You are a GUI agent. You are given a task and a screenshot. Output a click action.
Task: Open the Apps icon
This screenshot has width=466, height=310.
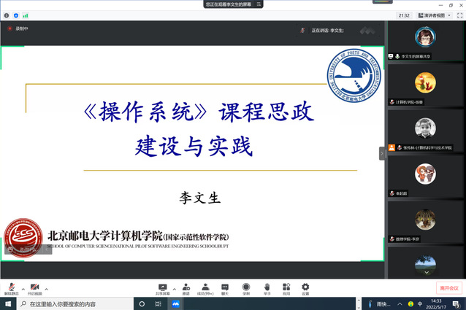pyautogui.click(x=286, y=287)
